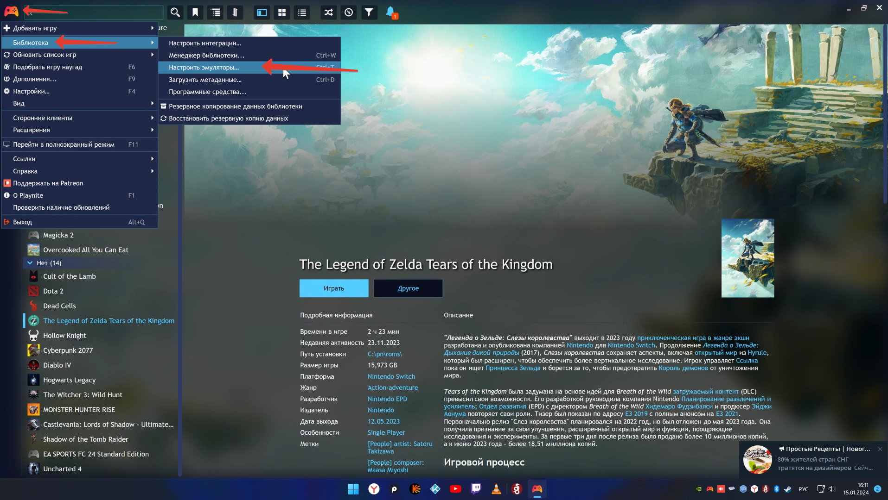This screenshot has width=888, height=500.
Task: Click Zelda cover art thumbnail
Action: click(747, 258)
